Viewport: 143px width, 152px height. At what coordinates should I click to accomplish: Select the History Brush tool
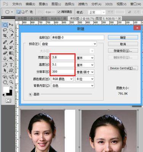coord(11,47)
